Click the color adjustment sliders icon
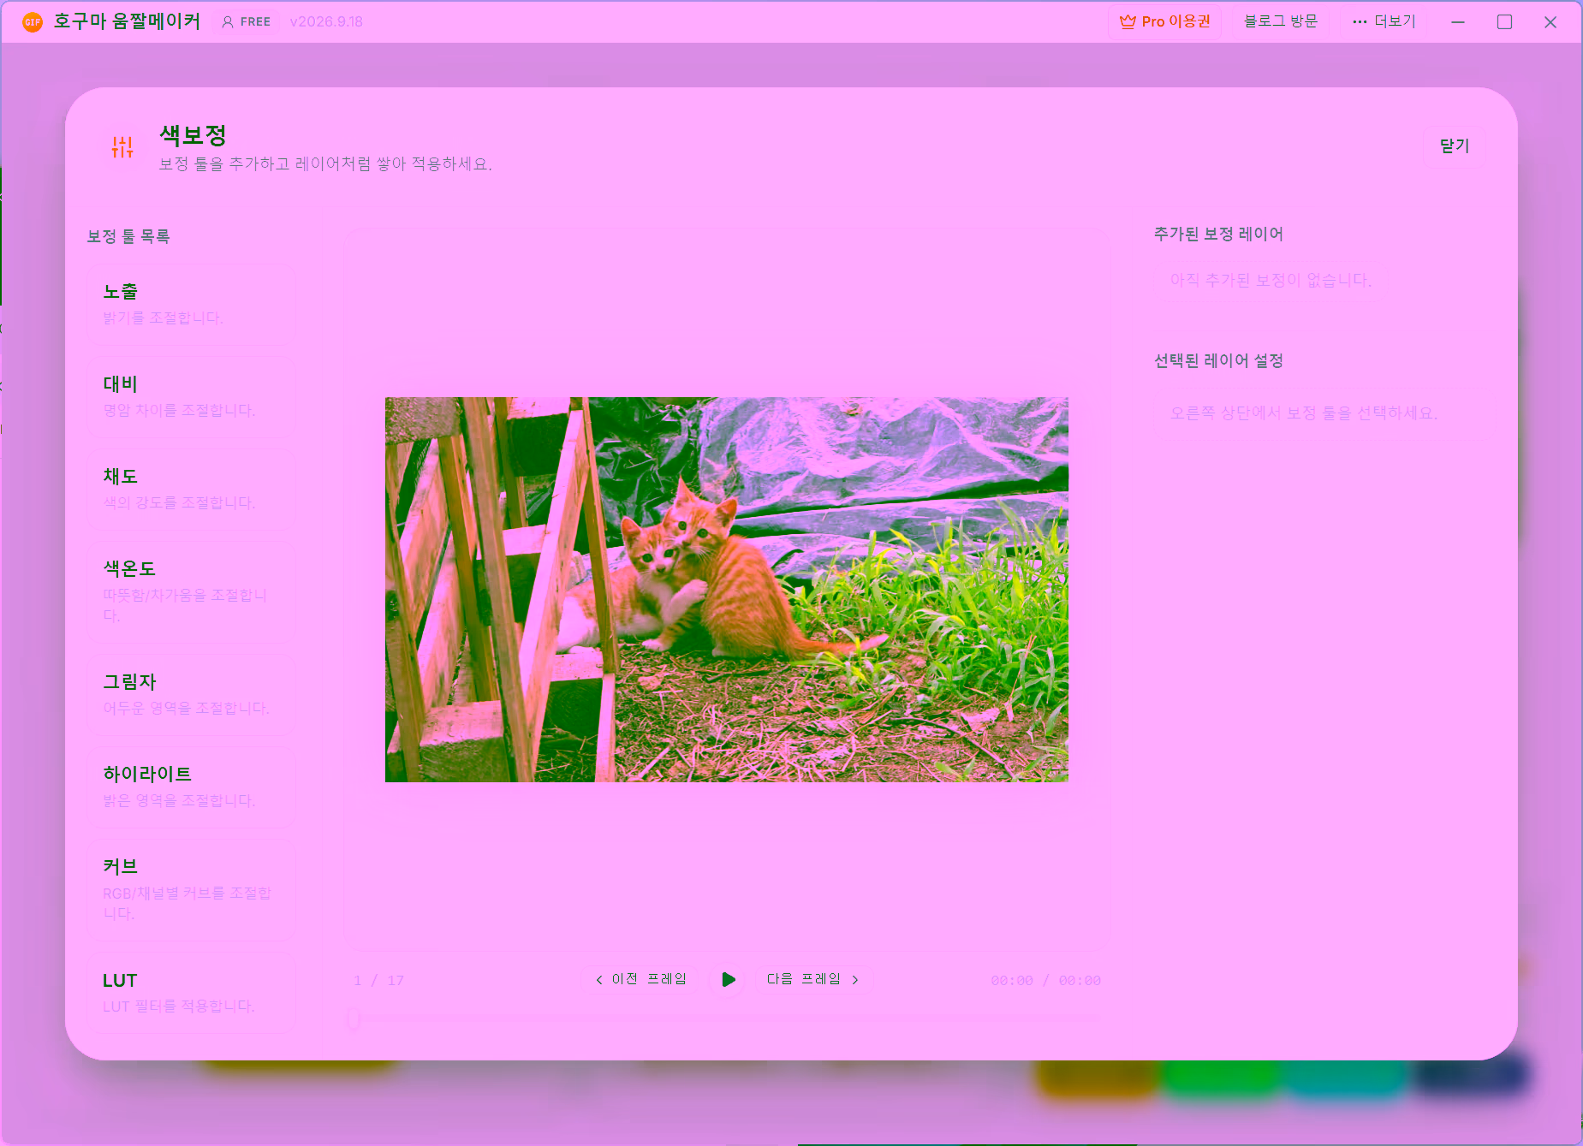 click(122, 147)
